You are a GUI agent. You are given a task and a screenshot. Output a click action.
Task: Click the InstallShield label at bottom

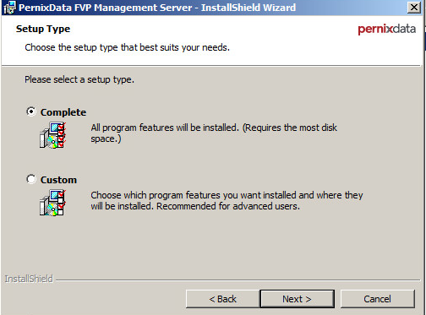point(29,279)
